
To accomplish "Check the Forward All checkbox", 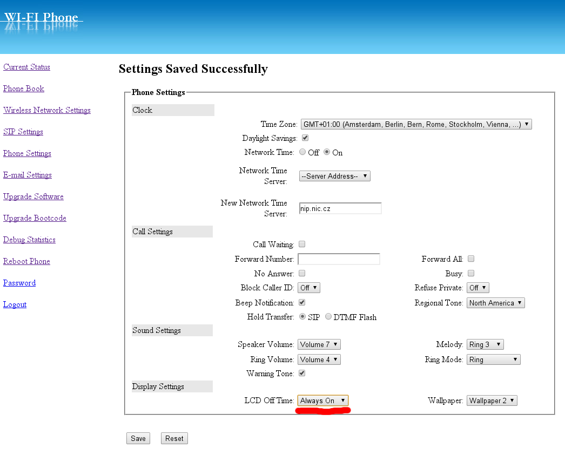I will [471, 259].
